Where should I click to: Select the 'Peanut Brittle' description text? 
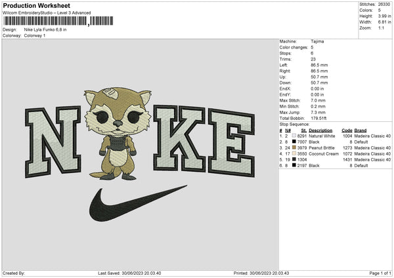coord(322,148)
